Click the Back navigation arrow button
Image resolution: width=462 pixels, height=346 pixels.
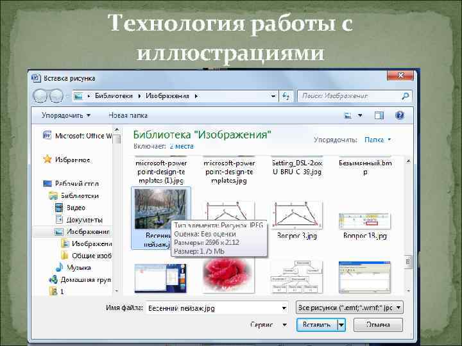[40, 95]
